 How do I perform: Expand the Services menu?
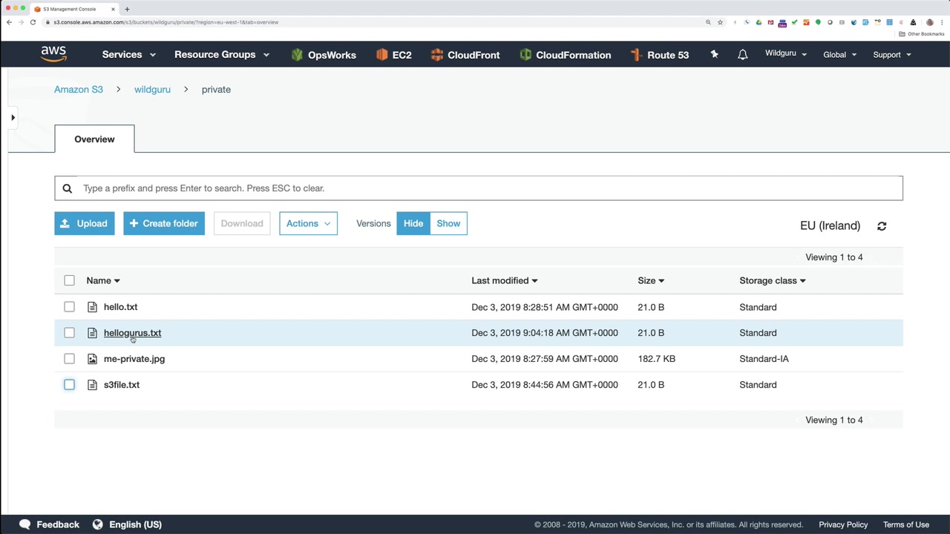pyautogui.click(x=129, y=55)
